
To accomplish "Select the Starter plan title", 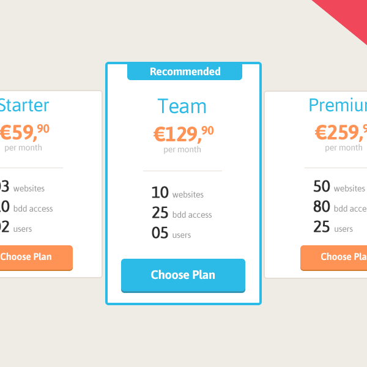I will tap(23, 105).
